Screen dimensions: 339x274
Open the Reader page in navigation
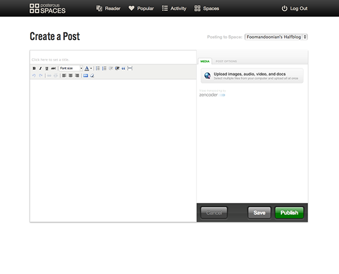coord(108,8)
